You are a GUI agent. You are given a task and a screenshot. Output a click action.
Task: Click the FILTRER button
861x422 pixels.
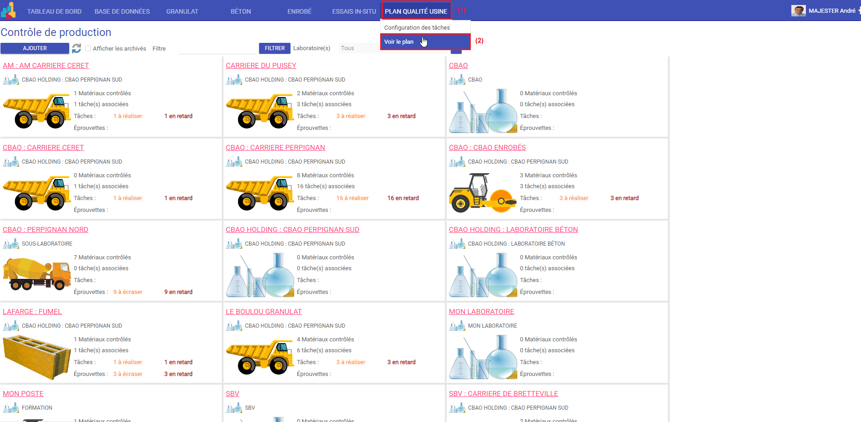click(x=275, y=48)
